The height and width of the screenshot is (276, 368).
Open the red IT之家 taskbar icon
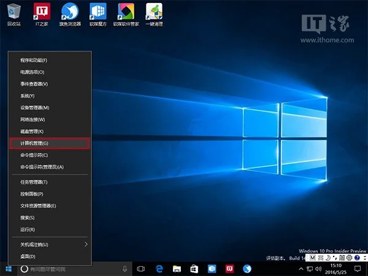tap(229, 269)
